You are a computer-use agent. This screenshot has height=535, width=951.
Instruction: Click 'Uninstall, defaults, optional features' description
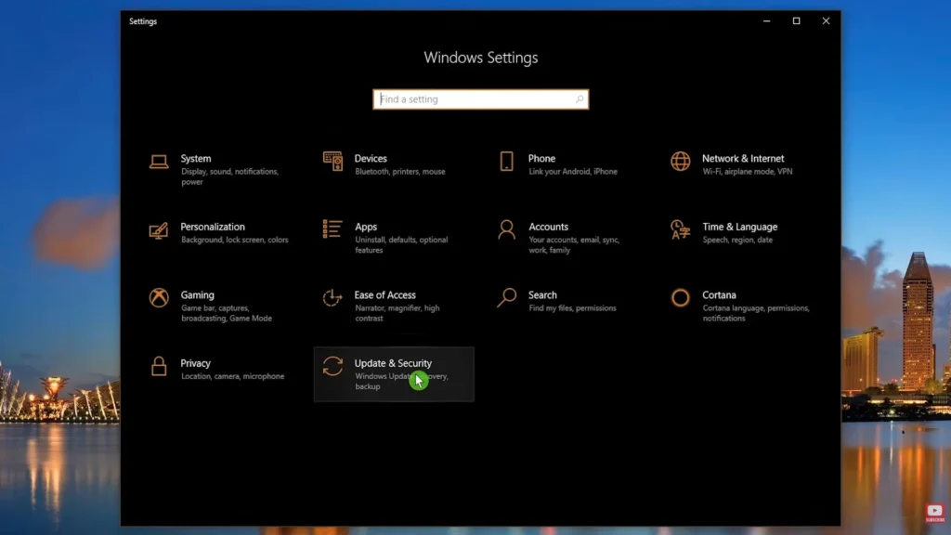(x=401, y=245)
